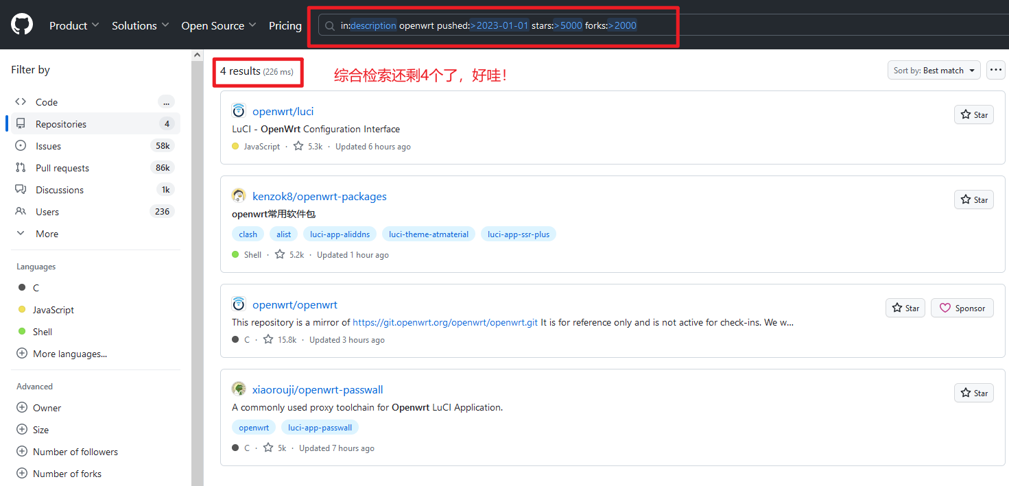
Task: Star the openwrt/openwrt repository
Action: pos(905,308)
